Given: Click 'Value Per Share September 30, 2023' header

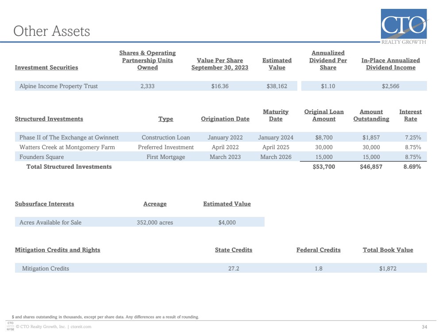Looking at the screenshot, I should pos(220,64).
